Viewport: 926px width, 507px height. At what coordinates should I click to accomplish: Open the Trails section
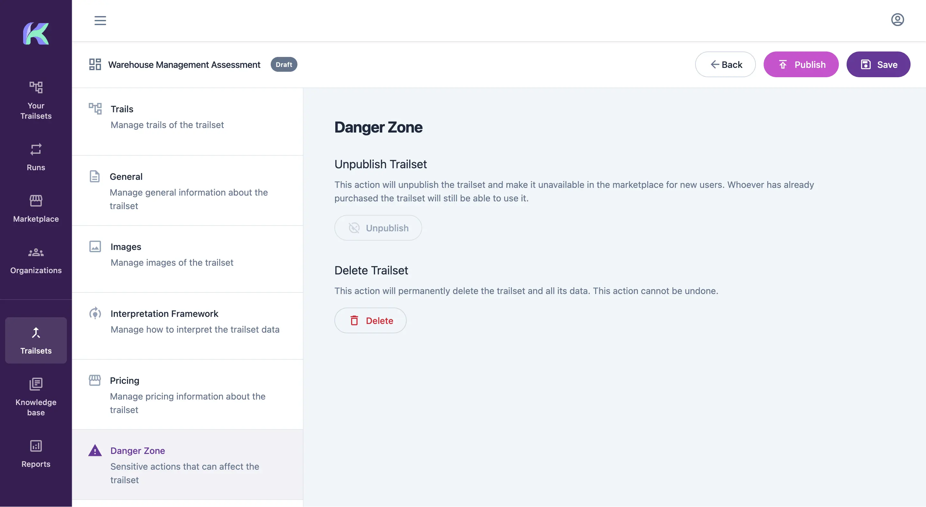[188, 122]
